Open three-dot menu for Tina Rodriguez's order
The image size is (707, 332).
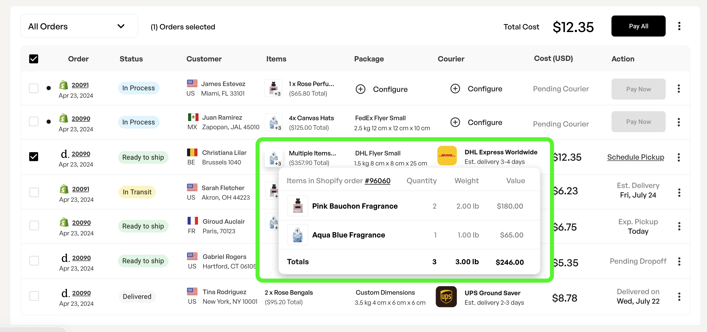pyautogui.click(x=679, y=297)
